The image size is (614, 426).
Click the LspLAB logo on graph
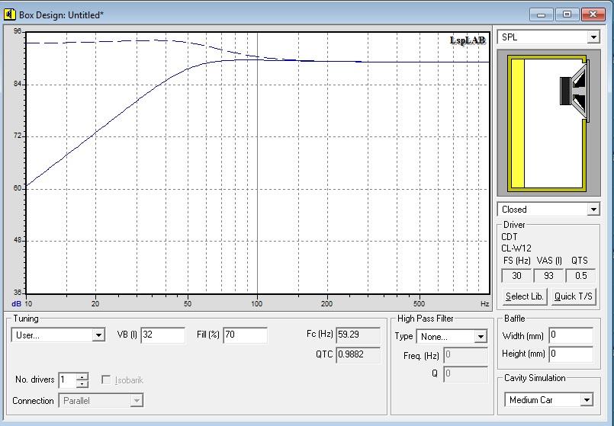[468, 40]
